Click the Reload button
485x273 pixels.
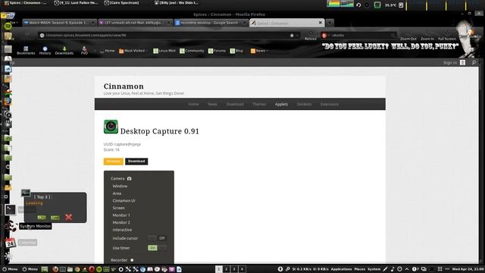310,36
